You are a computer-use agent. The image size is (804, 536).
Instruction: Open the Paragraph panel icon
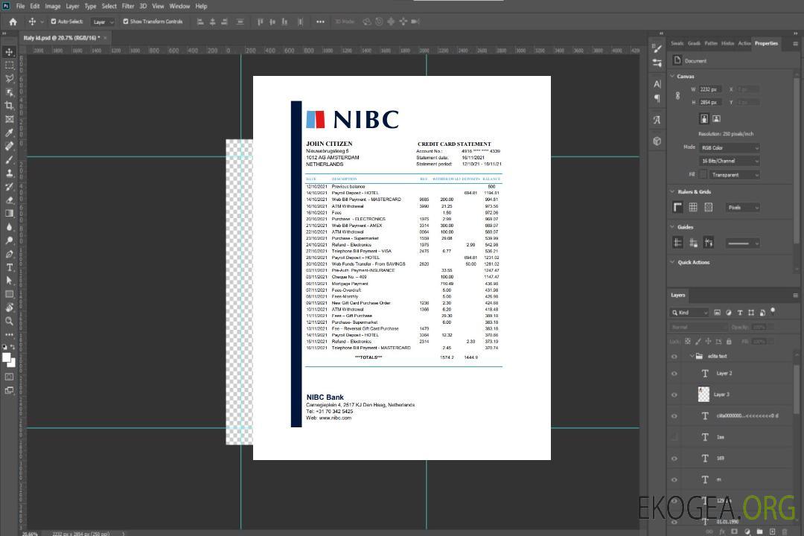click(657, 98)
